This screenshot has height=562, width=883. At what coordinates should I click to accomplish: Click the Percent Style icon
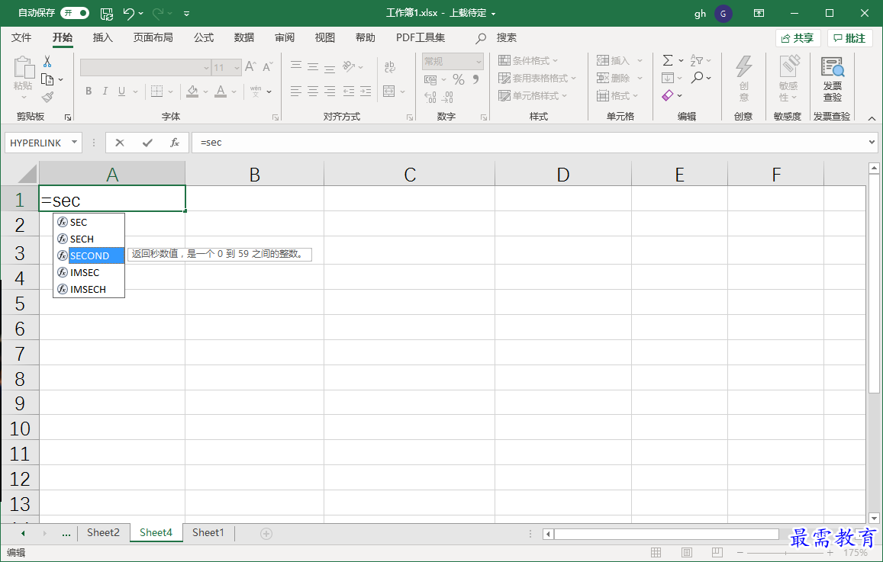point(459,79)
